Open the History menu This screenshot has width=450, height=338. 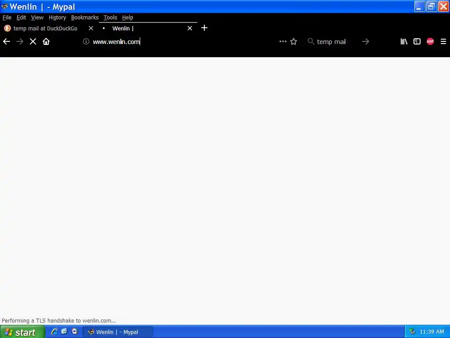58,18
